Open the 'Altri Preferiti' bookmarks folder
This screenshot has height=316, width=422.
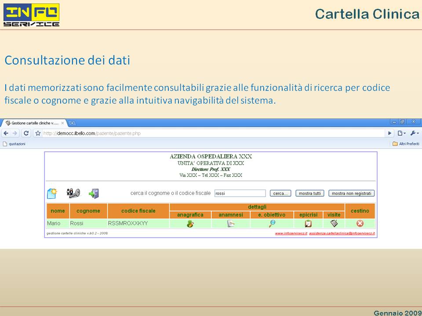[x=406, y=144]
